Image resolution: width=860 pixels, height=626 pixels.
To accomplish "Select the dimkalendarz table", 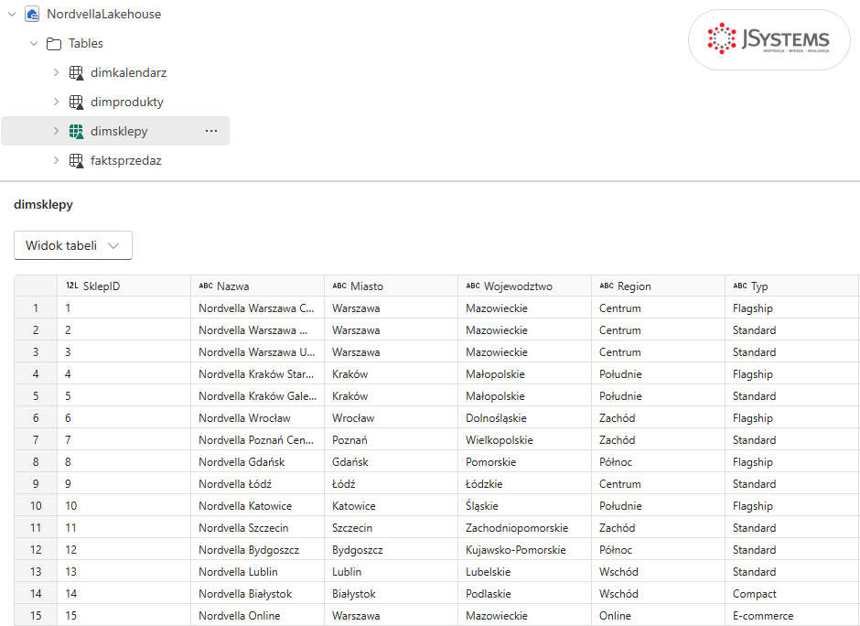I will (x=128, y=72).
